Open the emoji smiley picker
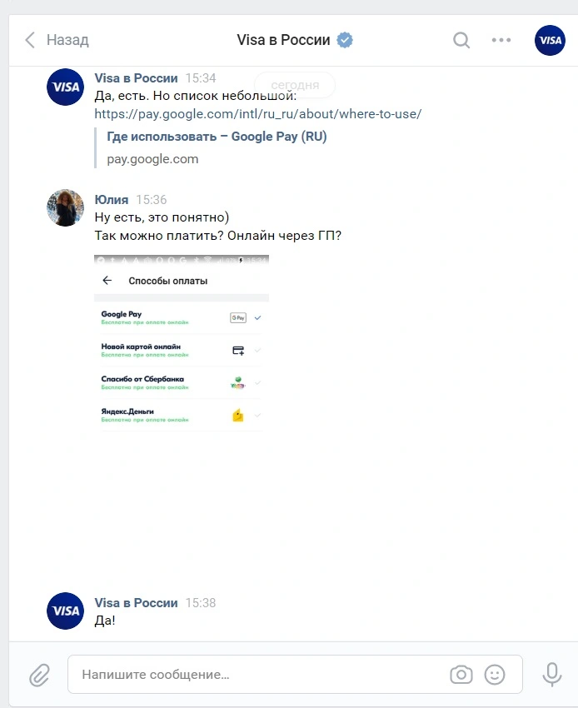The image size is (578, 708). point(495,675)
